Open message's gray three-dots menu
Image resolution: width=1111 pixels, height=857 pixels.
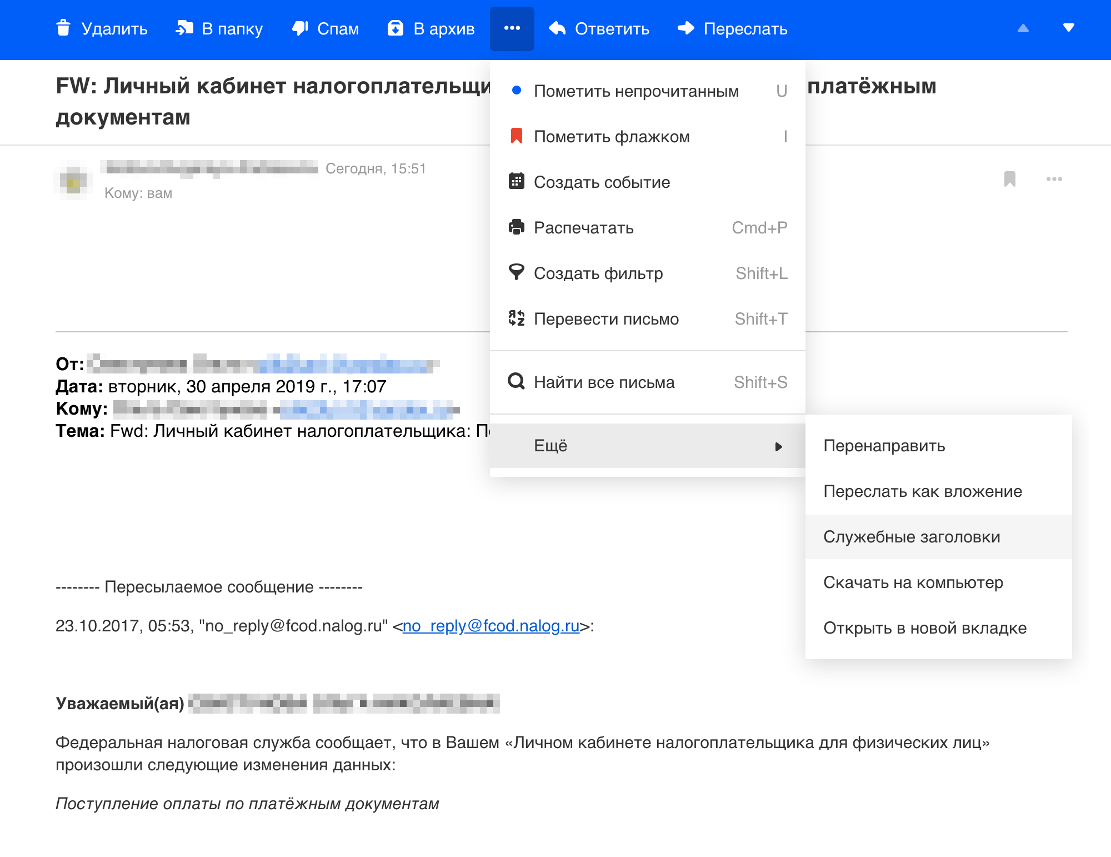[1054, 179]
